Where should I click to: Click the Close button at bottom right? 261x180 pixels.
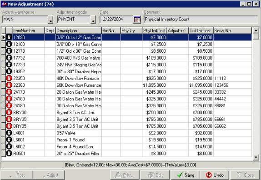(x=245, y=175)
